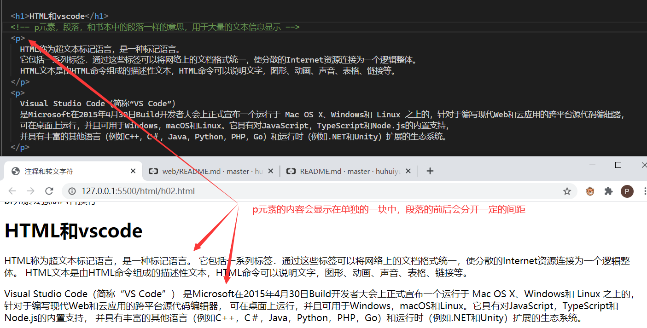The width and height of the screenshot is (647, 328).
Task: Click the HTML和vscode heading on the page
Action: pyautogui.click(x=74, y=231)
